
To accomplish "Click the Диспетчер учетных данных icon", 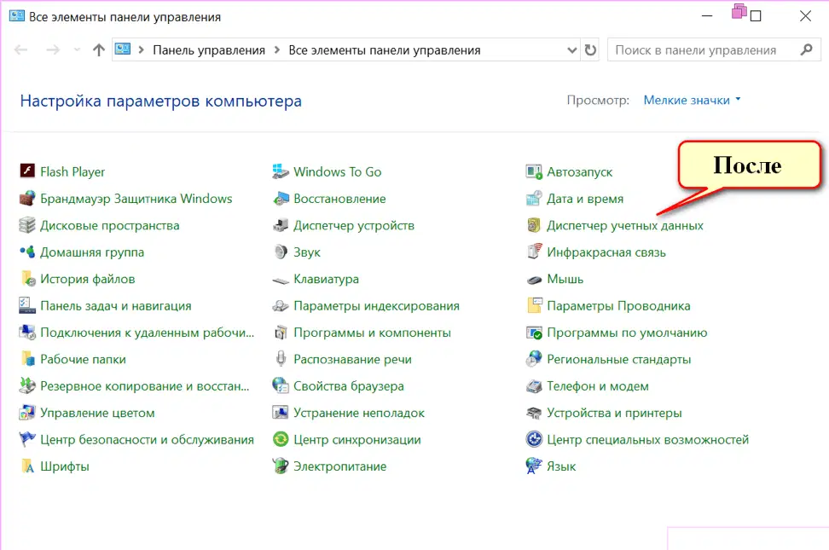I will [534, 225].
